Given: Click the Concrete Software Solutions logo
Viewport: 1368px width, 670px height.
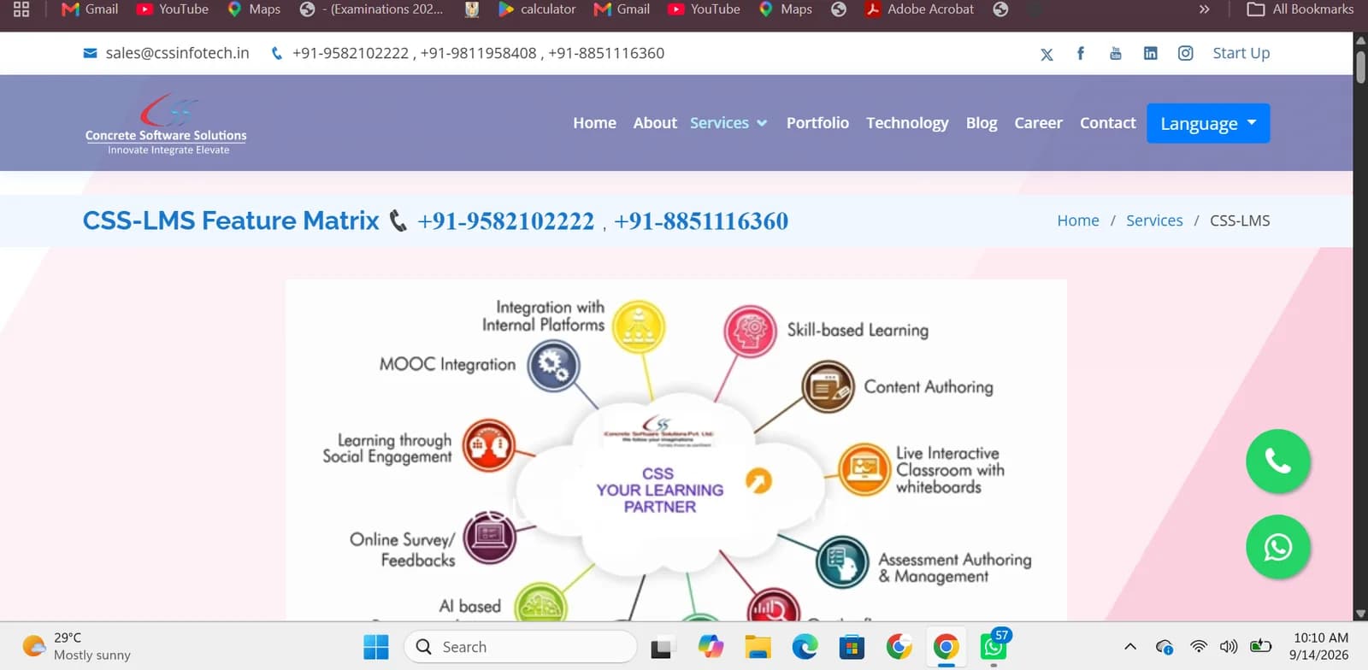Looking at the screenshot, I should click(166, 124).
